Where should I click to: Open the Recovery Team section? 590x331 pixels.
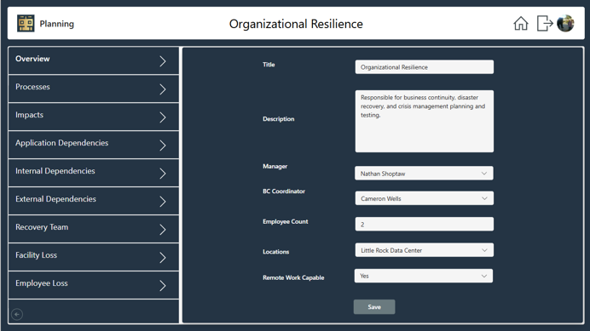coord(93,229)
